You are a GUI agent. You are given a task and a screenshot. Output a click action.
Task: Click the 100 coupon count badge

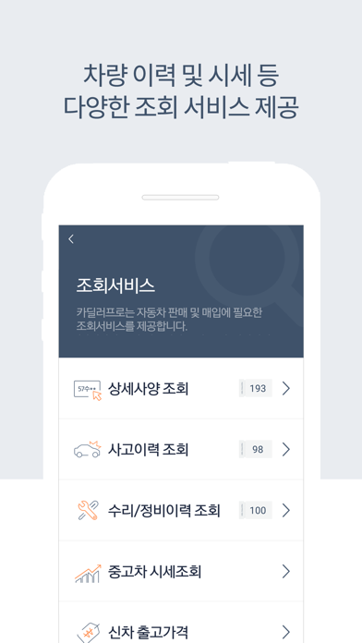tap(256, 511)
